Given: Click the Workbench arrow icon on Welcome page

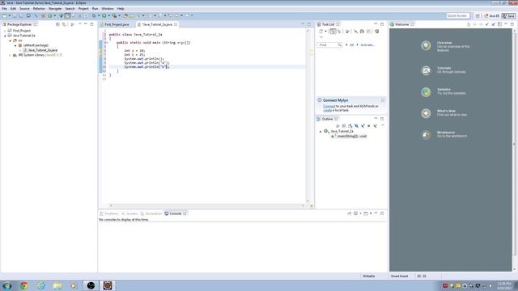Looking at the screenshot, I should [x=426, y=135].
